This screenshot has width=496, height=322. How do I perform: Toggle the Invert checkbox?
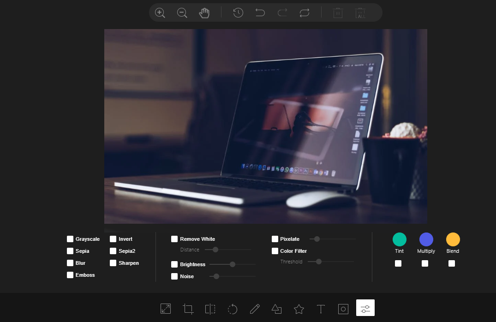[x=113, y=239]
